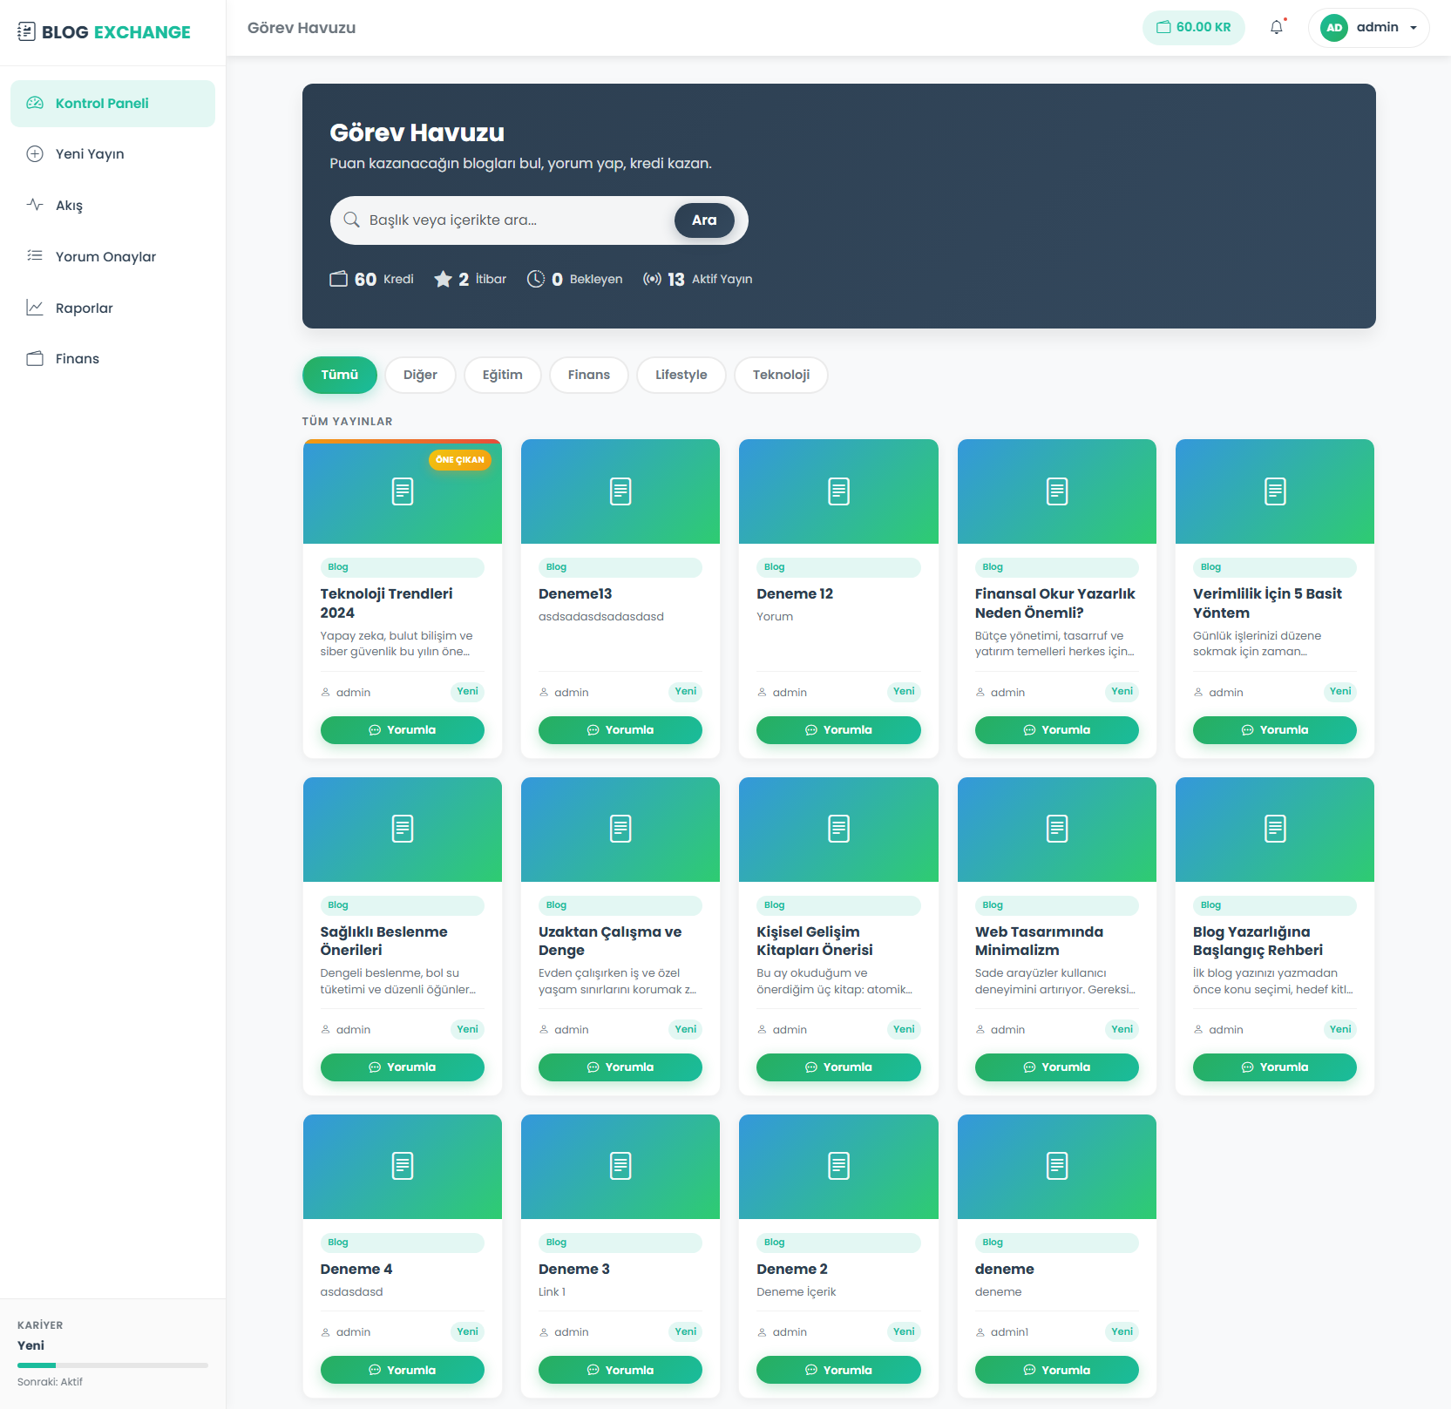
Task: Click the Yeni Yayın plus icon
Action: click(35, 154)
